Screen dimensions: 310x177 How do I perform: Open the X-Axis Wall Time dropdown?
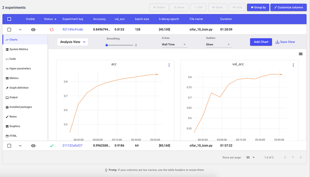pos(174,45)
